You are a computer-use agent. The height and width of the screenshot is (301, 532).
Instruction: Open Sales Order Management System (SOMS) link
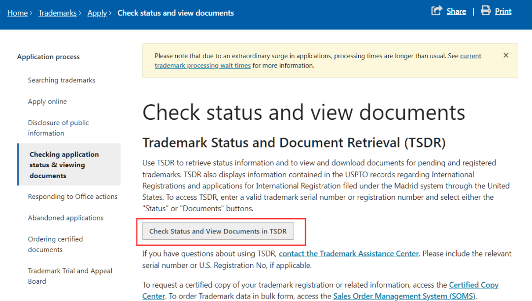[x=404, y=296]
